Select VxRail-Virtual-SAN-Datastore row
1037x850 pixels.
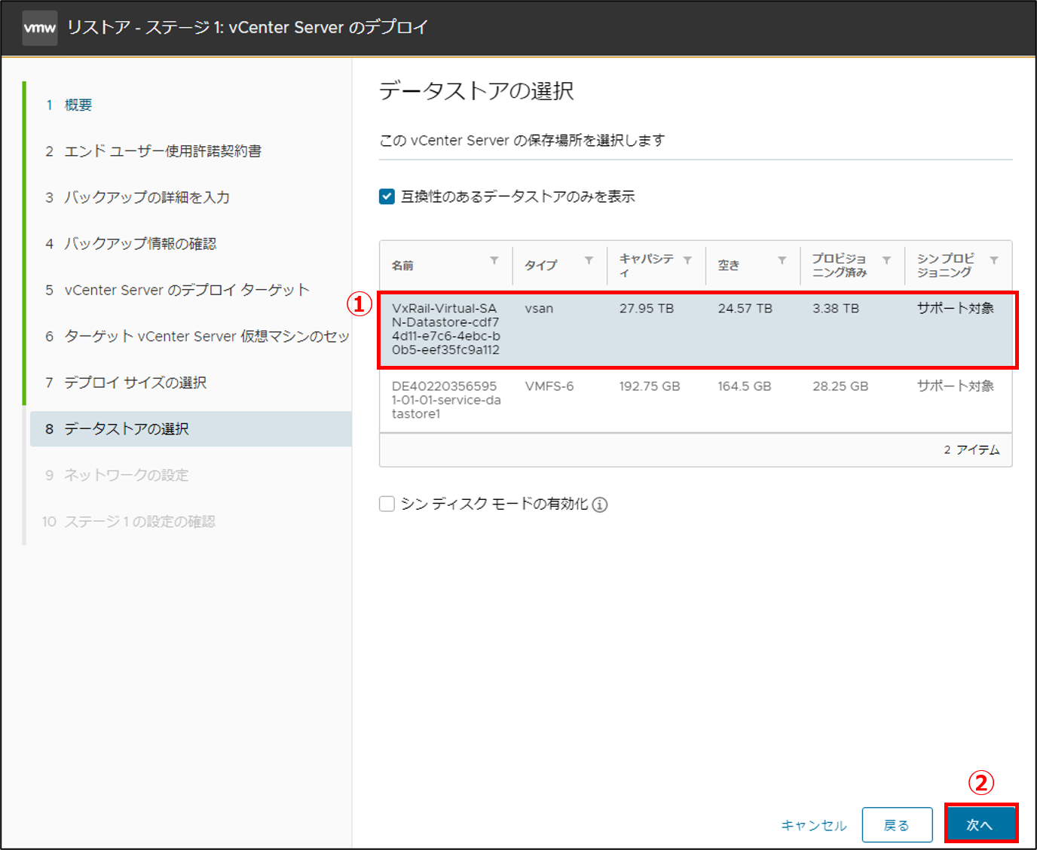pos(696,330)
